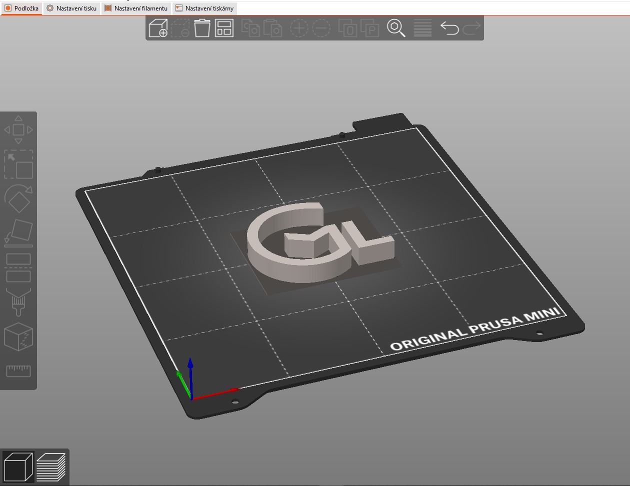Select the Measure ruler tool
630x486 pixels.
click(x=18, y=370)
